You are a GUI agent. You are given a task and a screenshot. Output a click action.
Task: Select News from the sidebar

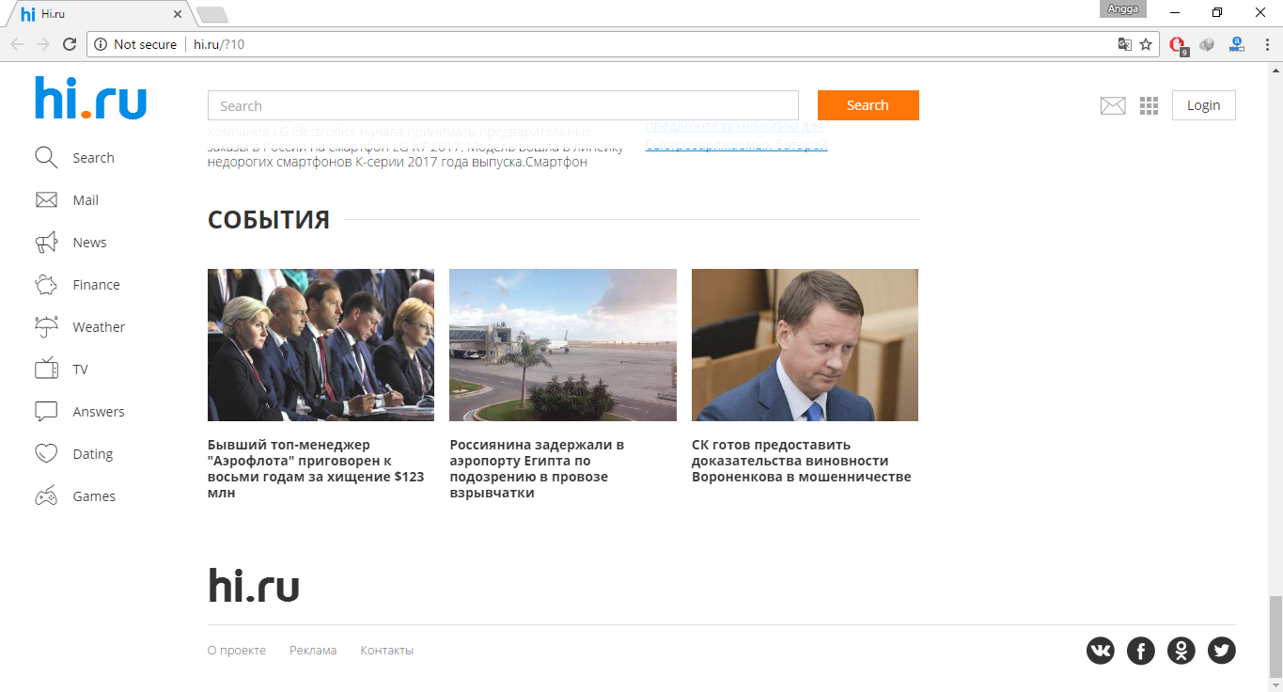88,242
